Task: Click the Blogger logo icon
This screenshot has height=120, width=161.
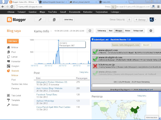Action: (9, 19)
